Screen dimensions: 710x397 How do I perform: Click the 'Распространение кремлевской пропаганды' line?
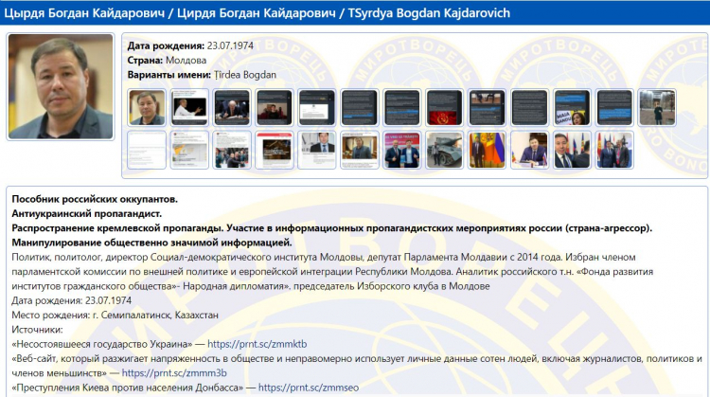click(x=332, y=228)
